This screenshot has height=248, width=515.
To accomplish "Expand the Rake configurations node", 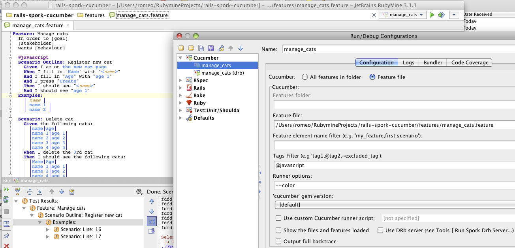I will pyautogui.click(x=181, y=96).
